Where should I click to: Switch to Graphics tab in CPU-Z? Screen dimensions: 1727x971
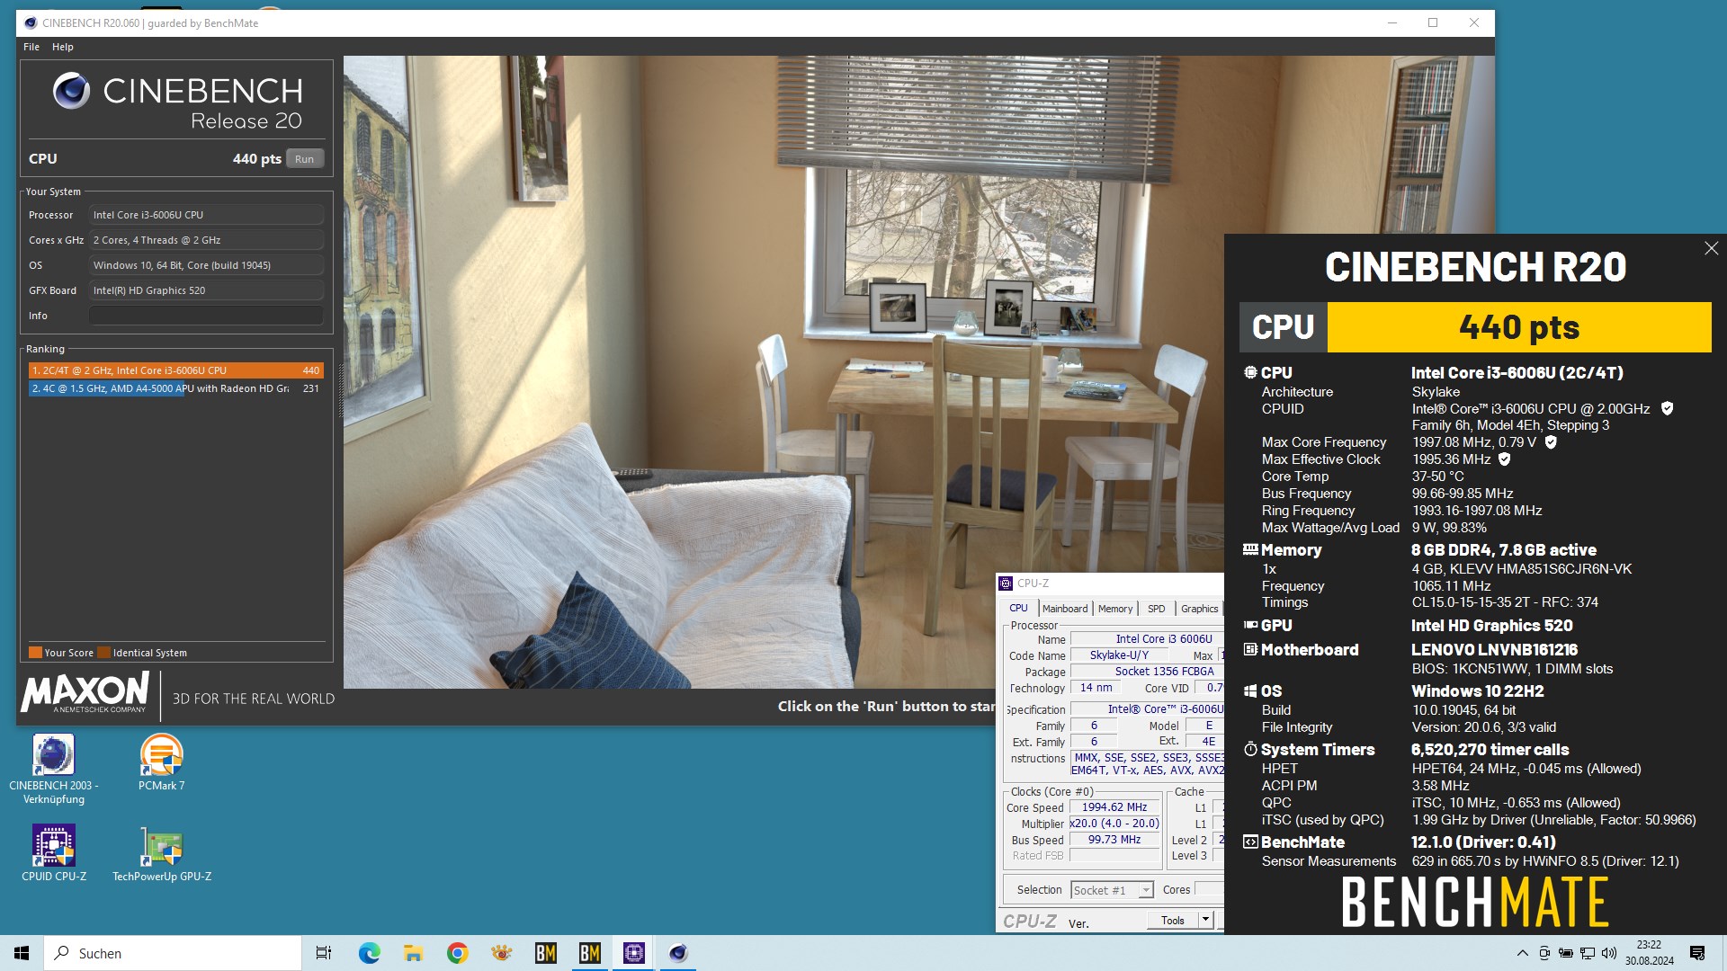1199,609
